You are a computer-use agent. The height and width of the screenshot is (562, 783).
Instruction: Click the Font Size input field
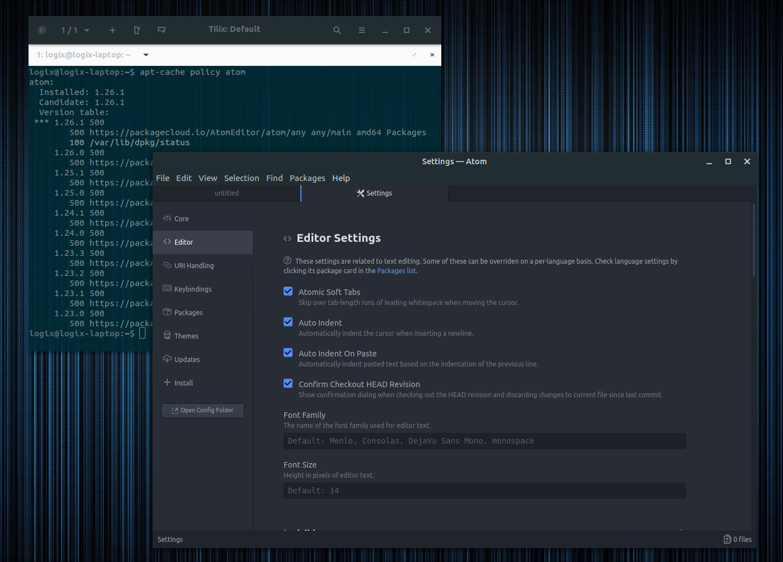[484, 491]
